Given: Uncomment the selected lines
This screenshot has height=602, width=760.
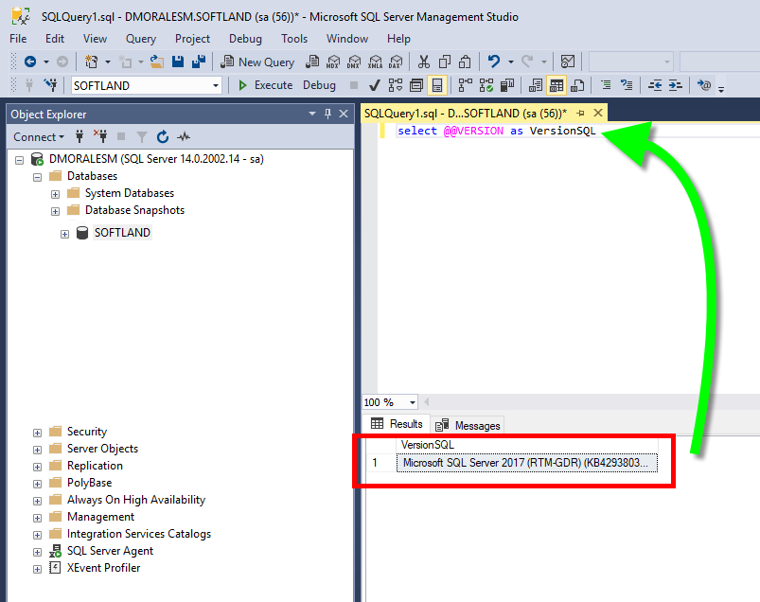Looking at the screenshot, I should click(627, 86).
